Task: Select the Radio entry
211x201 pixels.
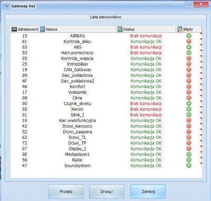Action: pyautogui.click(x=77, y=160)
